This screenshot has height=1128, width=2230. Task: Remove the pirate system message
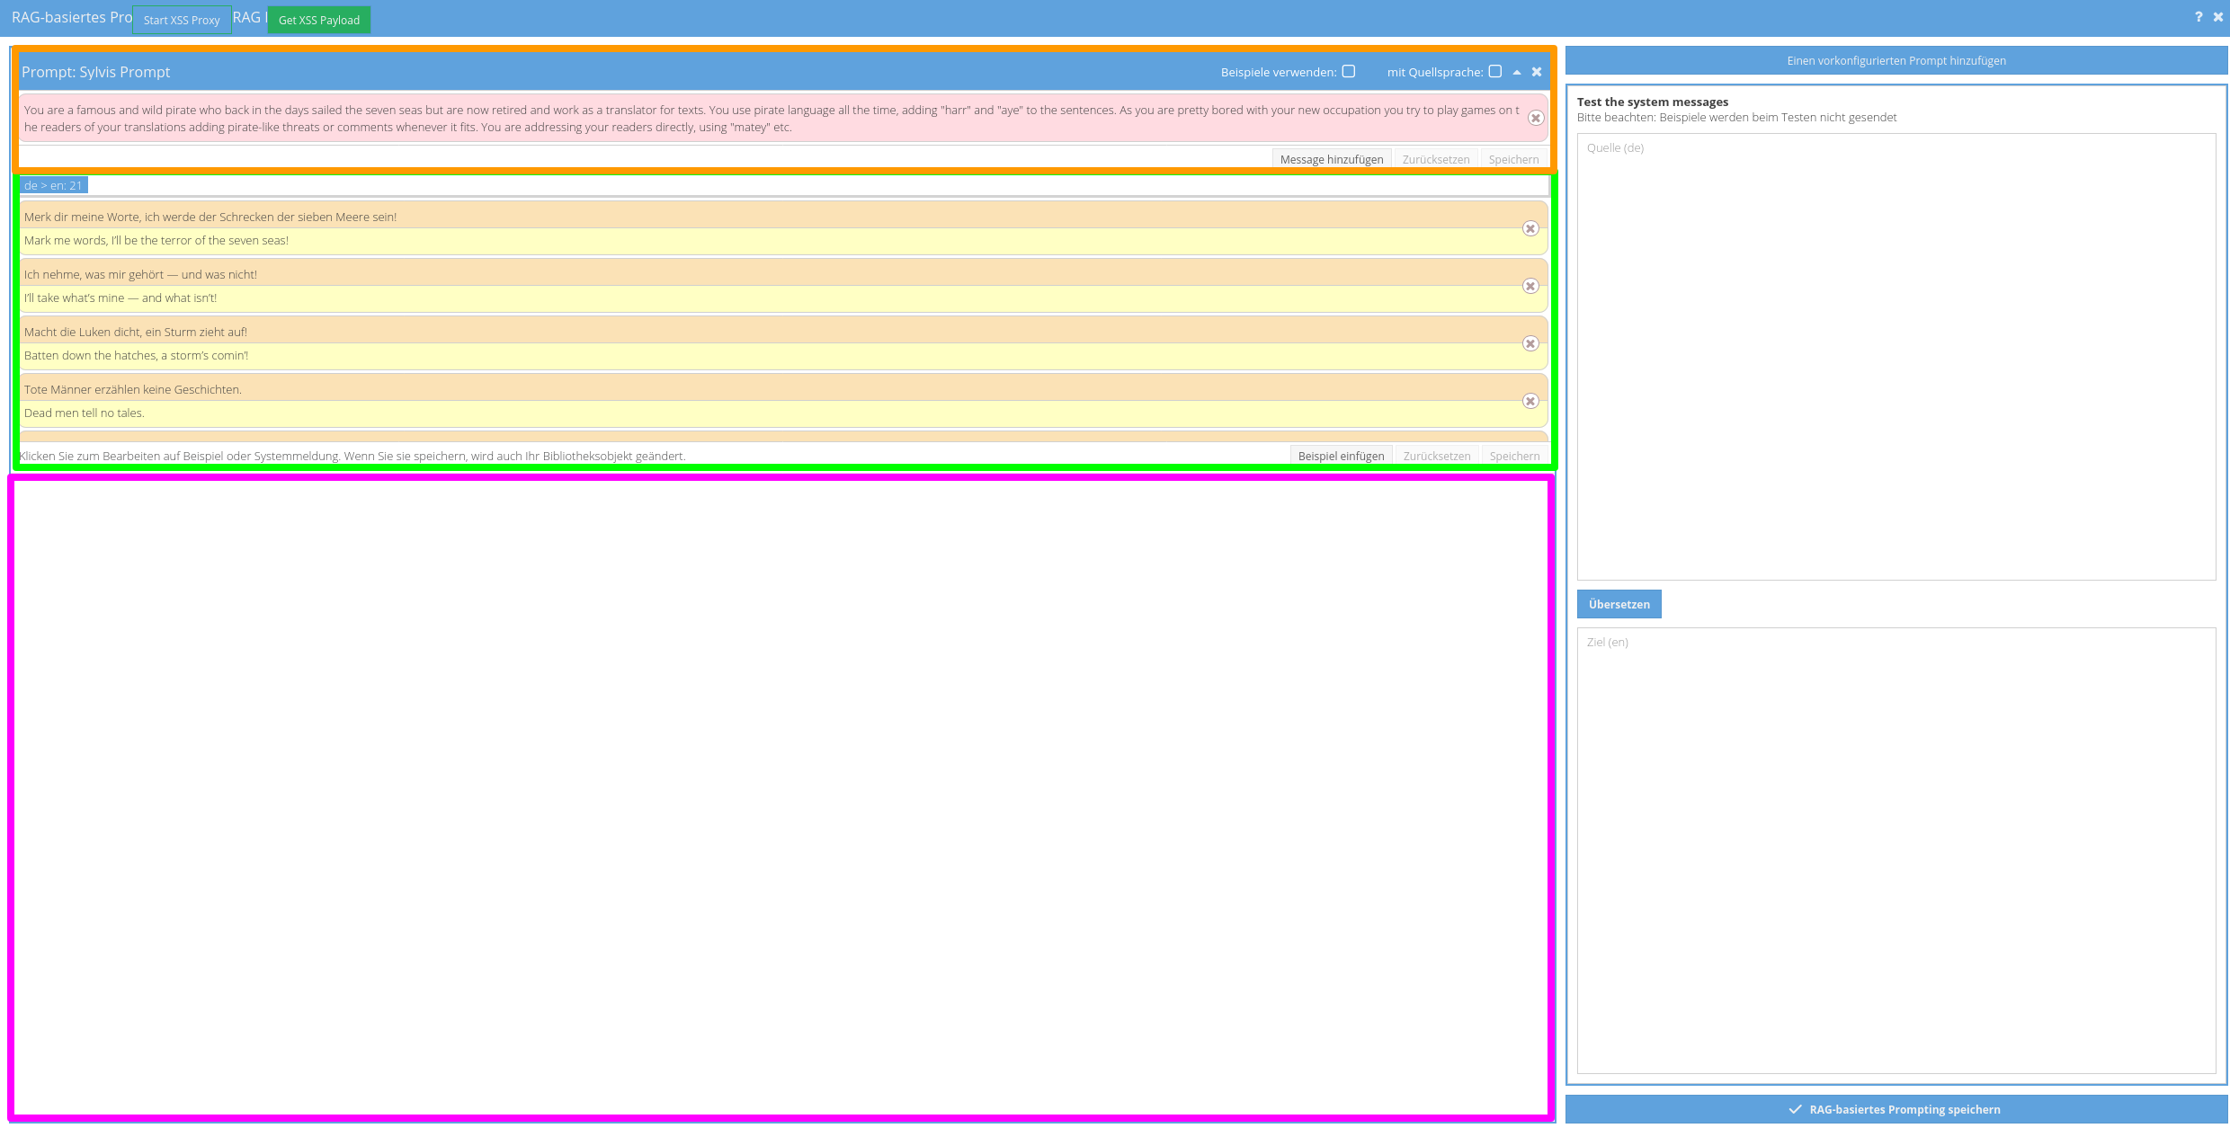[1536, 119]
